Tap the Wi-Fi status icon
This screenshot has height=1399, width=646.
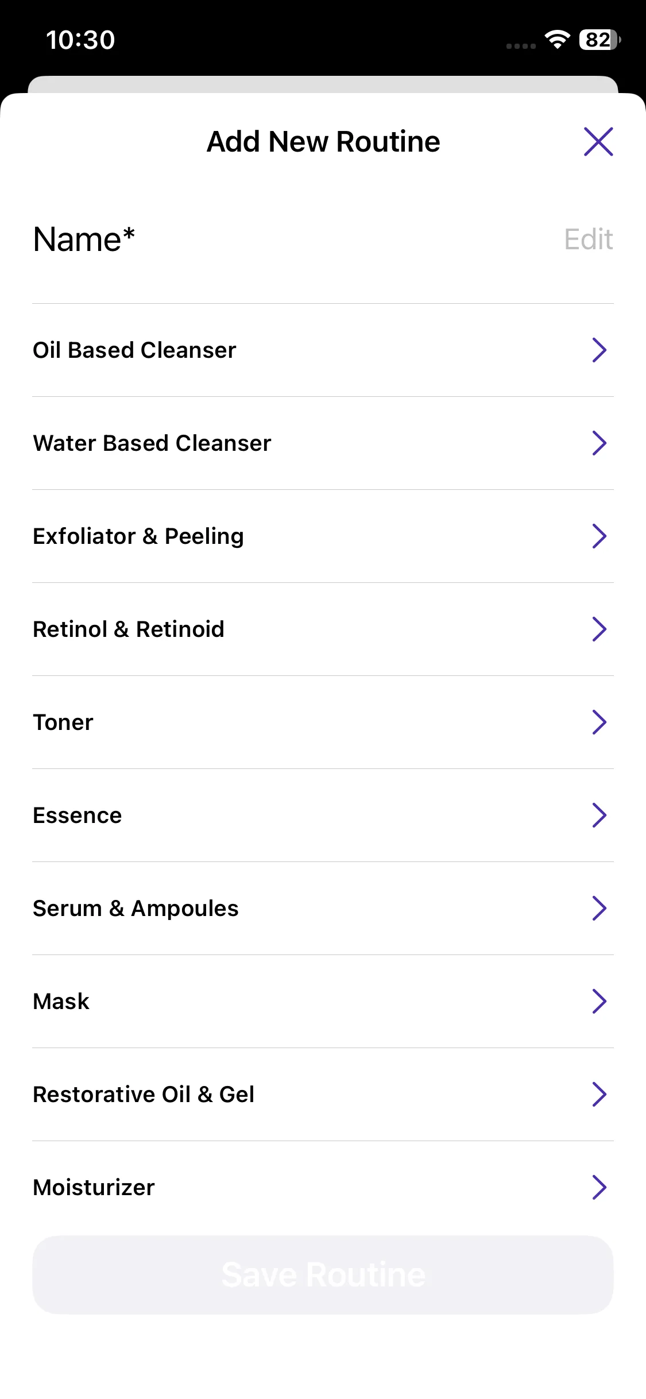pyautogui.click(x=557, y=40)
